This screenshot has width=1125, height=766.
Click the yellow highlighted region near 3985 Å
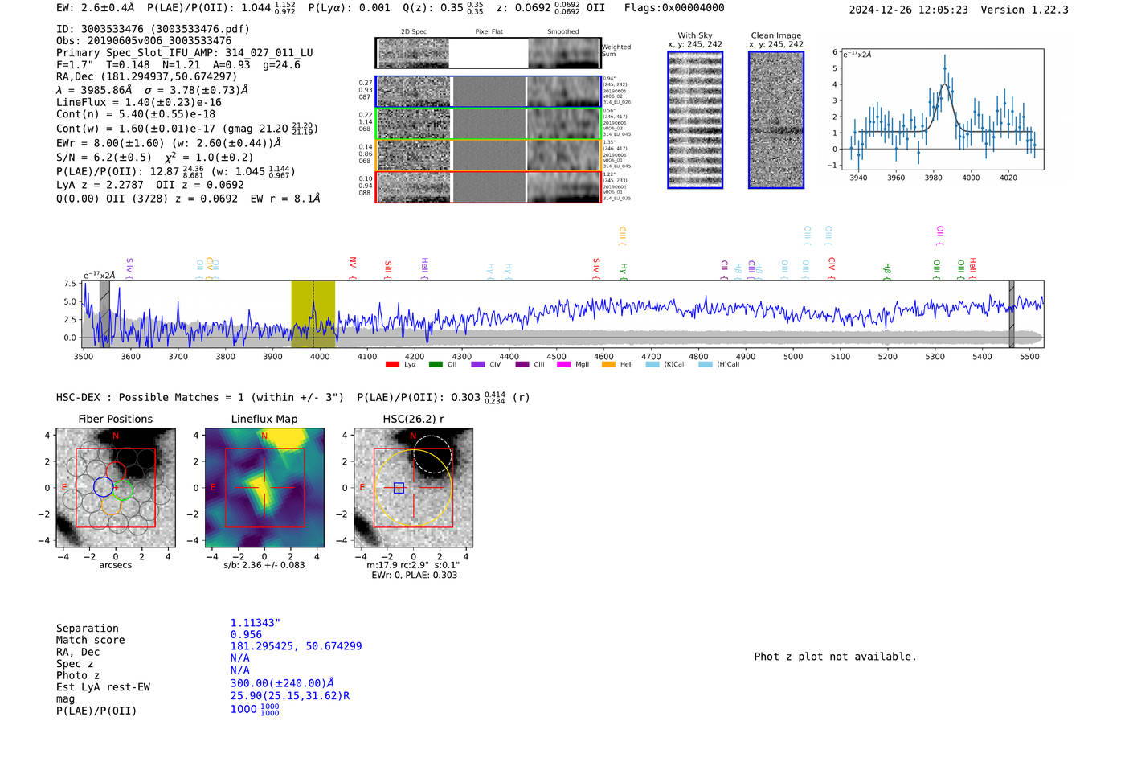[x=313, y=314]
